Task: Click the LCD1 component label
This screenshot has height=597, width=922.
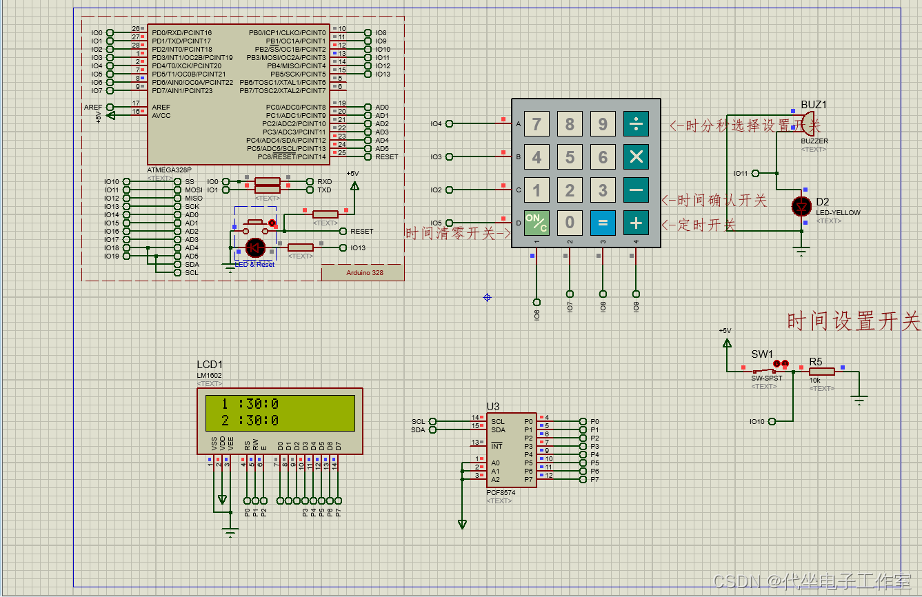Action: 210,365
